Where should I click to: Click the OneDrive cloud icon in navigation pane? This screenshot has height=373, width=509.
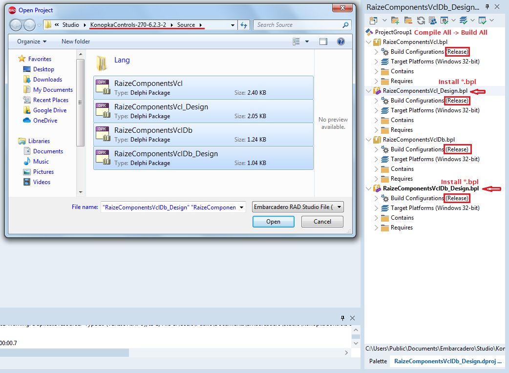tap(27, 120)
